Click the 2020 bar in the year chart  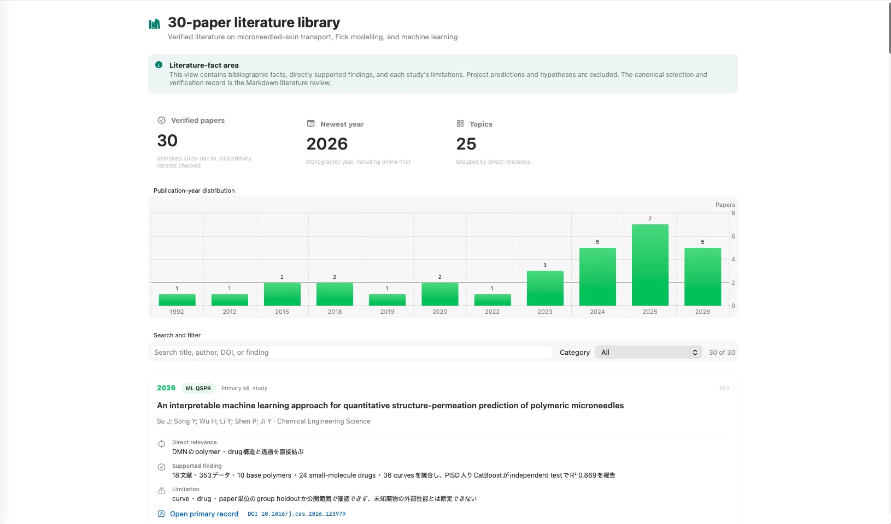tap(440, 294)
